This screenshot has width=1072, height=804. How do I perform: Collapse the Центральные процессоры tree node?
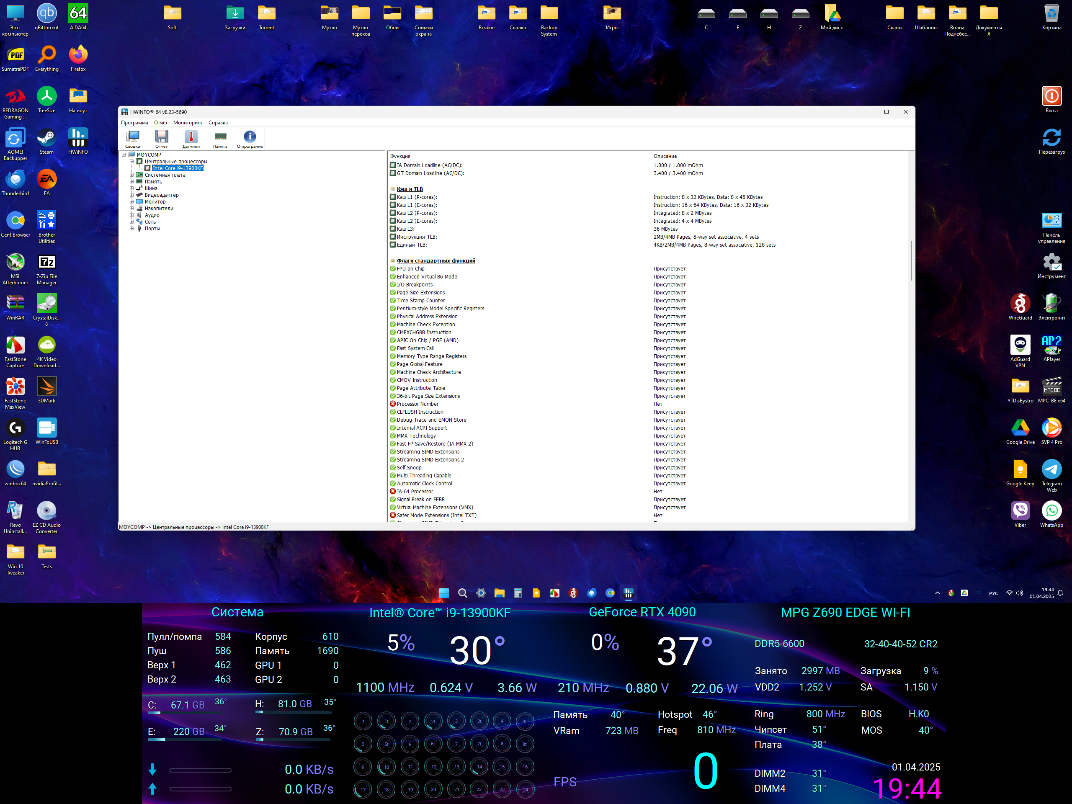(131, 161)
